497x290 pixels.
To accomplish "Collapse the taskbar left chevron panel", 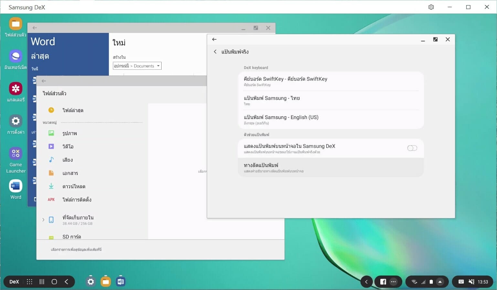I will click(x=366, y=282).
